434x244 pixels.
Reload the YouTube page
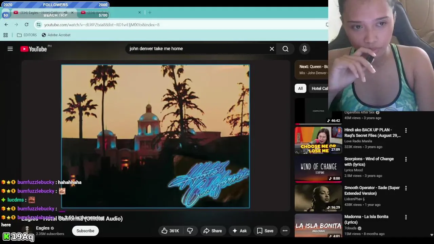click(x=26, y=24)
